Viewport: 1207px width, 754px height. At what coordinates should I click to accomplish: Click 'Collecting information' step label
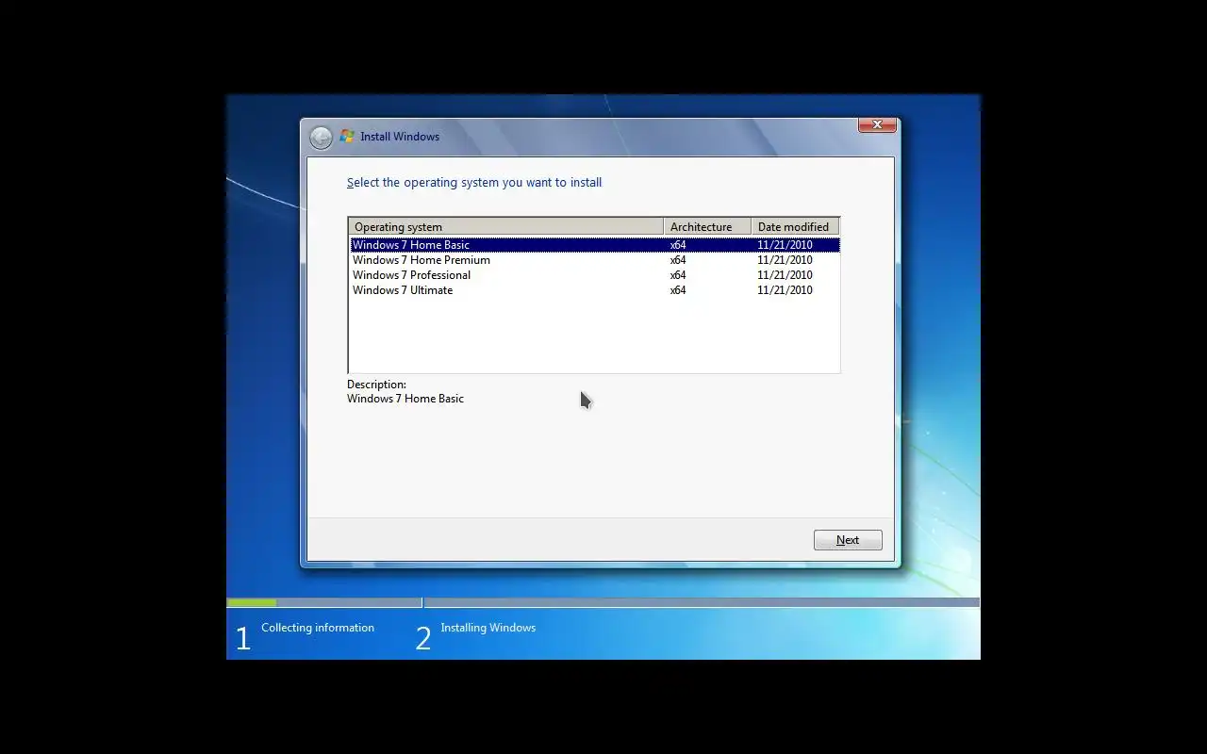318,628
